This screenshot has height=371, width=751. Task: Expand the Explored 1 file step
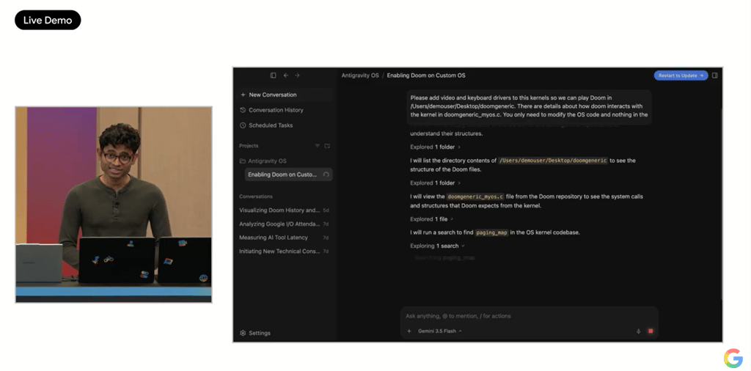coord(431,219)
